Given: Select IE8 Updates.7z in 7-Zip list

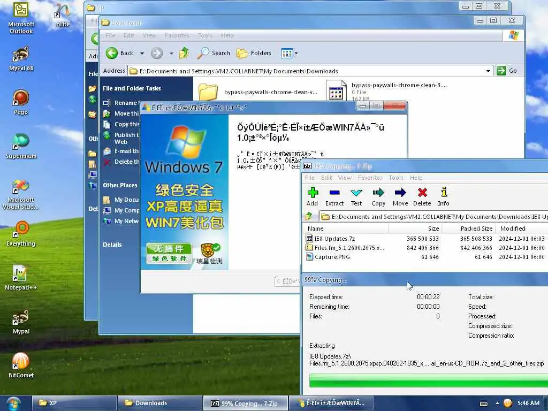Looking at the screenshot, I should (425, 239).
